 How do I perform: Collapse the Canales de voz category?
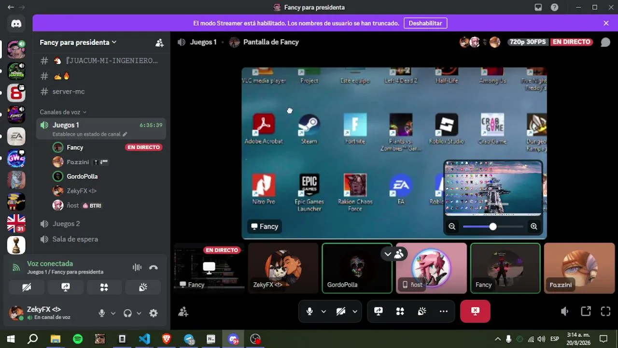tap(63, 112)
